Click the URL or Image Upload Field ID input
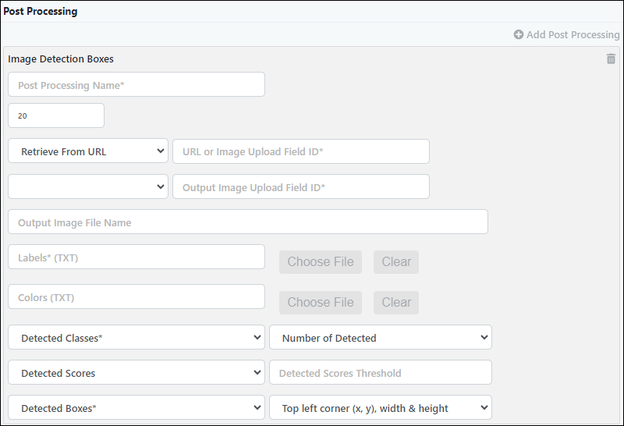This screenshot has width=624, height=426. point(301,151)
